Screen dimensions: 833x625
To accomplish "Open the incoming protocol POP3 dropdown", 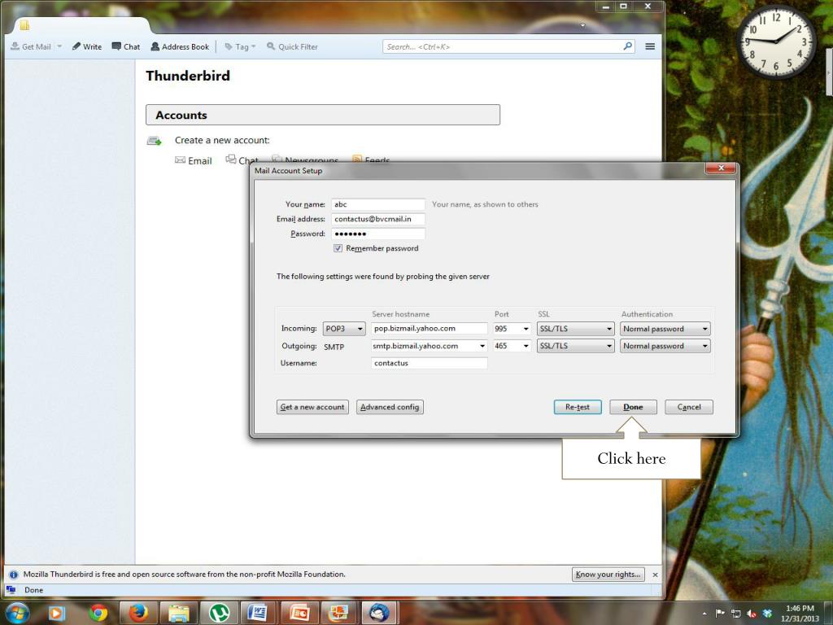I will point(344,329).
